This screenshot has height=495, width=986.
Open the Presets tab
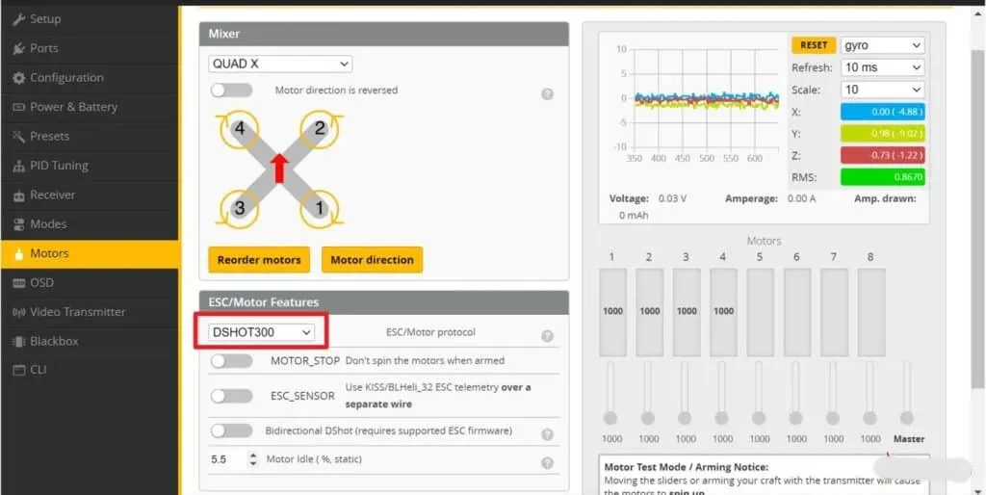(x=90, y=137)
